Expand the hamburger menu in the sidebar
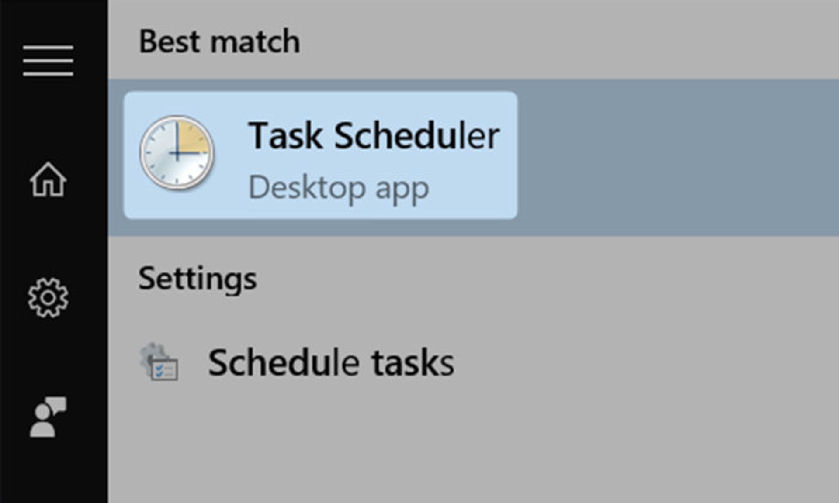Image resolution: width=839 pixels, height=503 pixels. 48,60
